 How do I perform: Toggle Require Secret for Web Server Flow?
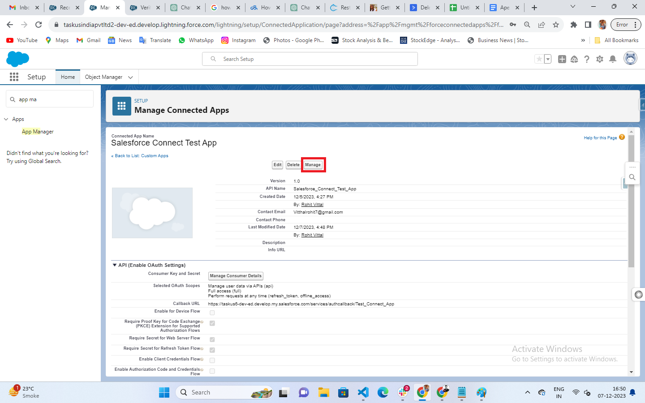tap(212, 340)
